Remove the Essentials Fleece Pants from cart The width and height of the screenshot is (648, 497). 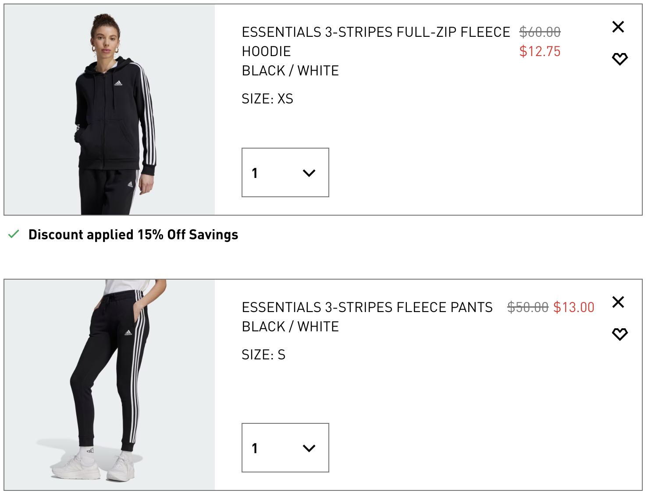click(x=618, y=302)
